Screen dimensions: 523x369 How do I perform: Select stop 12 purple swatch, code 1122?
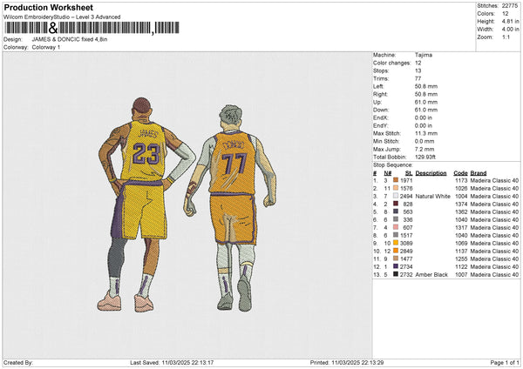397,266
